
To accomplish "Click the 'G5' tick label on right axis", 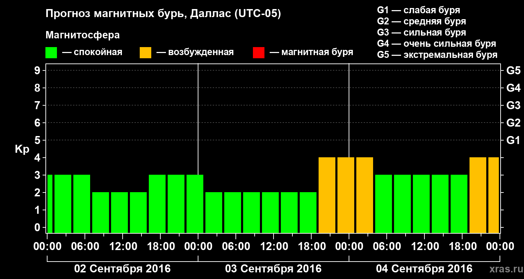I will (514, 70).
